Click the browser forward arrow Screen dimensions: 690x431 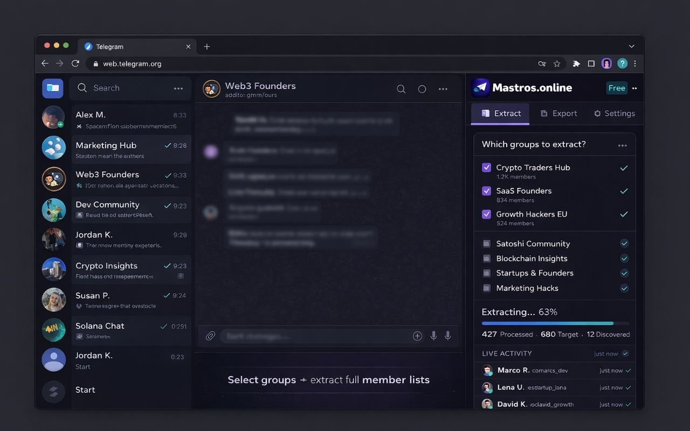[59, 64]
